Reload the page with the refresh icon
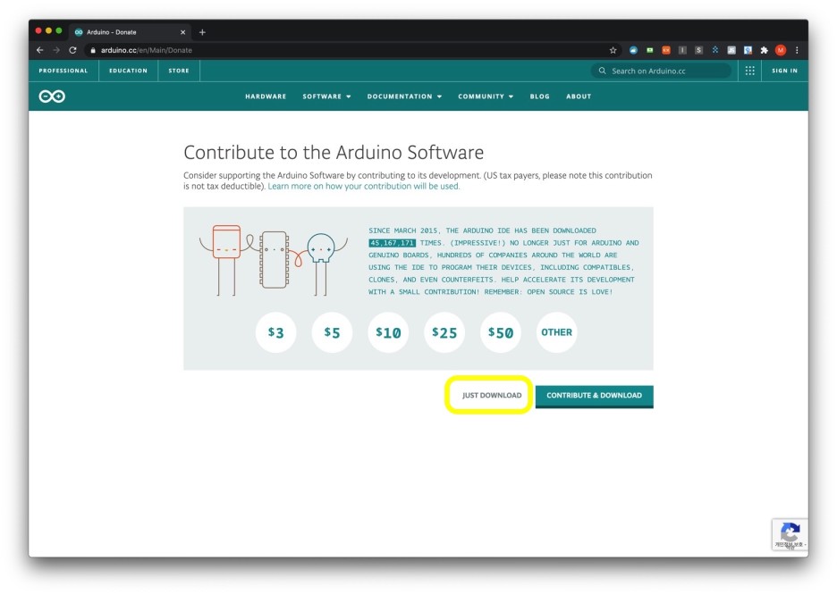The height and width of the screenshot is (595, 837). coord(72,50)
